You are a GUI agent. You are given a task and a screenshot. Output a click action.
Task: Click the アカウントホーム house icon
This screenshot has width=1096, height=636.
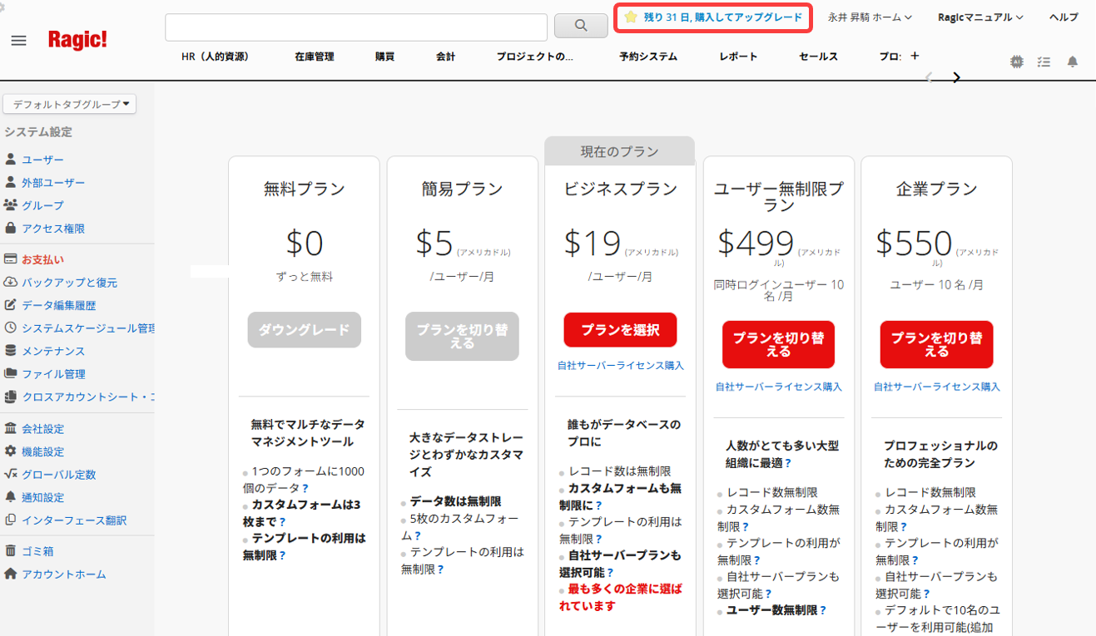coord(11,574)
